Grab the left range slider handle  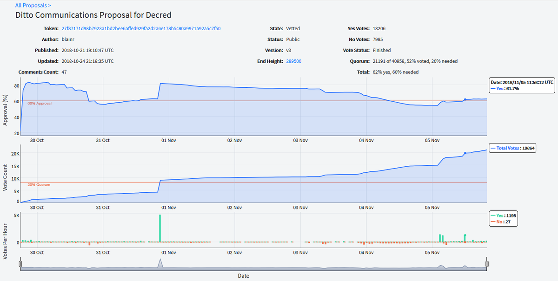20,264
